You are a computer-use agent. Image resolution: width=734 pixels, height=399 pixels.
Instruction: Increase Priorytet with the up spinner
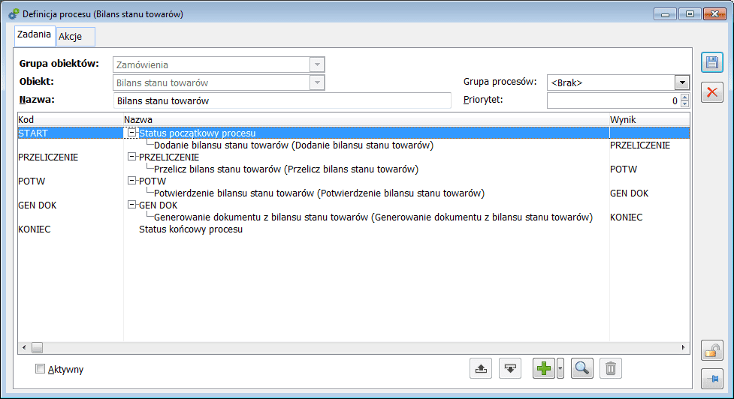point(684,97)
